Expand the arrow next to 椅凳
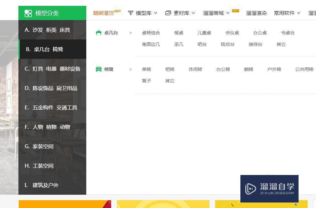Screen dimensions: 316x208 [131, 69]
